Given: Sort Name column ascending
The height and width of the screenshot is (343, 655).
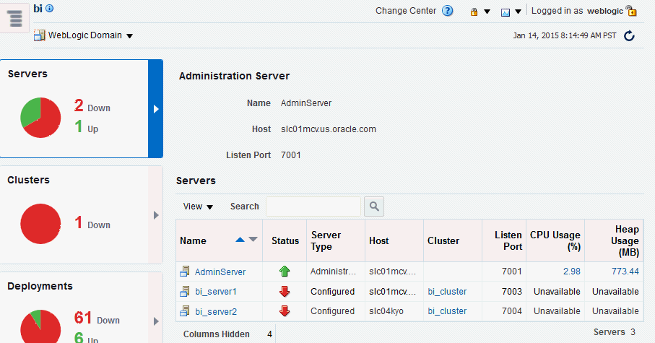Looking at the screenshot, I should click(240, 240).
